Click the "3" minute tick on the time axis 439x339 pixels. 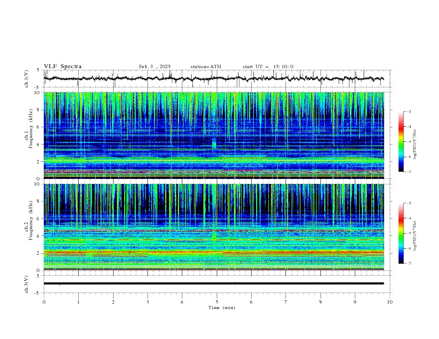[x=147, y=302]
